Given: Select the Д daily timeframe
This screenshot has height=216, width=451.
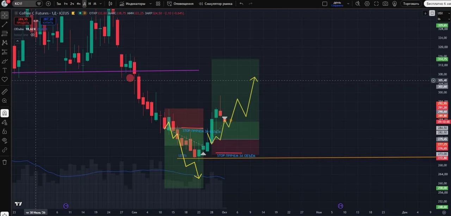Looking at the screenshot, I should (84, 4).
